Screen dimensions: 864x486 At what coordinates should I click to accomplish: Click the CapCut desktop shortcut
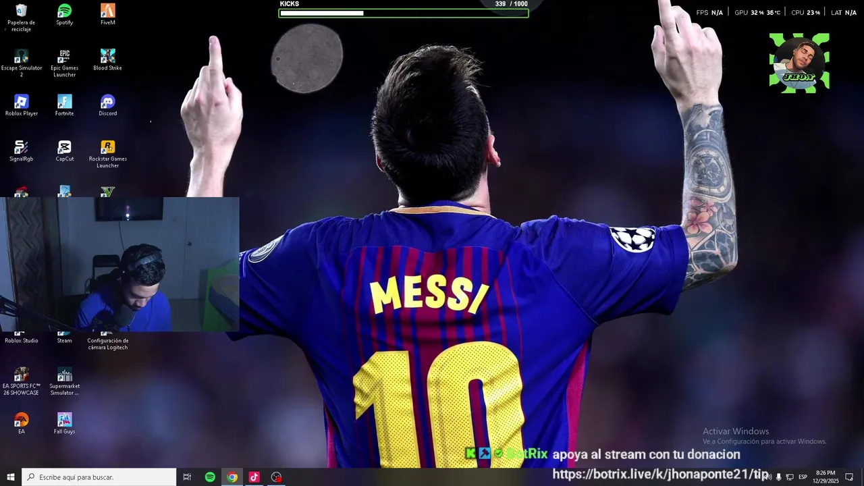coord(64,151)
